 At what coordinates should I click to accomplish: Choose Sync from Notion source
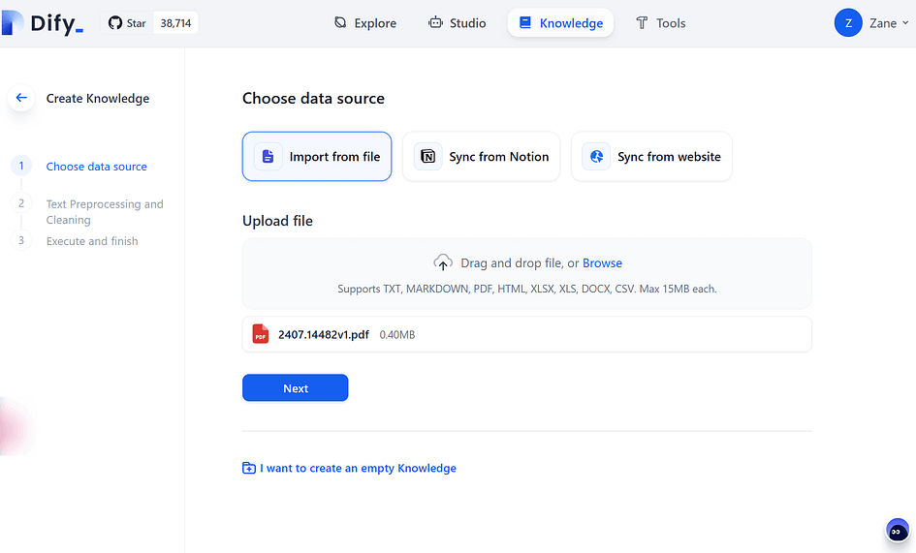[x=481, y=156]
